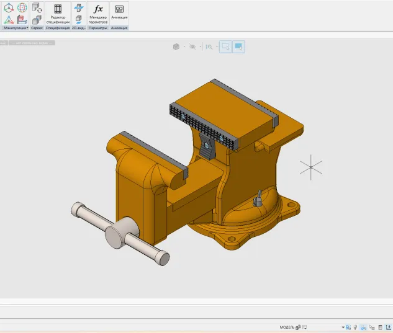Click the light bulb icon in status bar
This screenshot has width=393, height=333.
(355, 327)
